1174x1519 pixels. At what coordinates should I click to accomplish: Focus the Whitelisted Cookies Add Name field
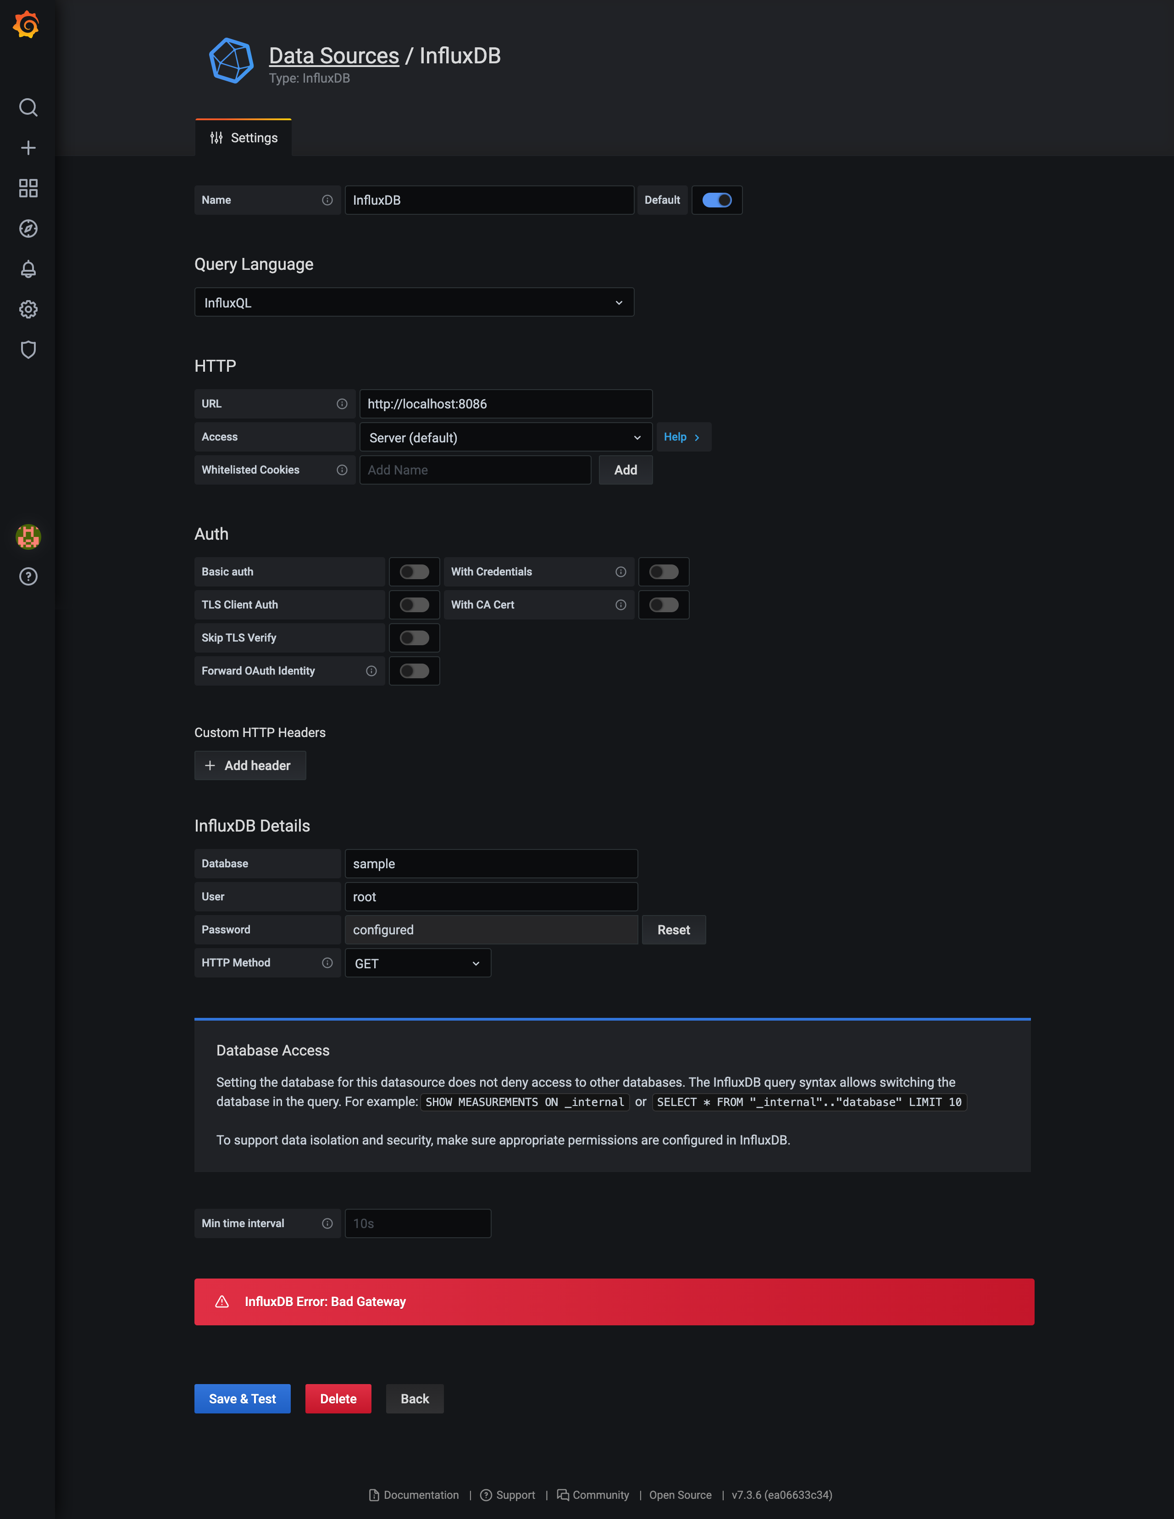point(476,470)
